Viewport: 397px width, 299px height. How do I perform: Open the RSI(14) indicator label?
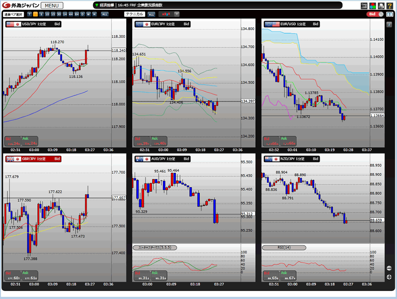tap(284, 248)
